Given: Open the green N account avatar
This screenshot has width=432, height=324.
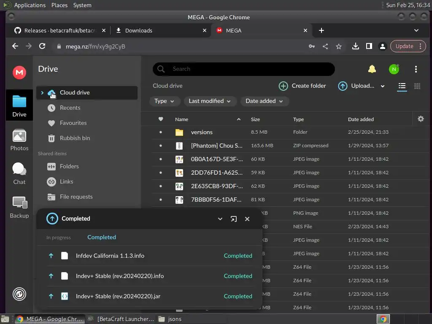Looking at the screenshot, I should point(394,69).
